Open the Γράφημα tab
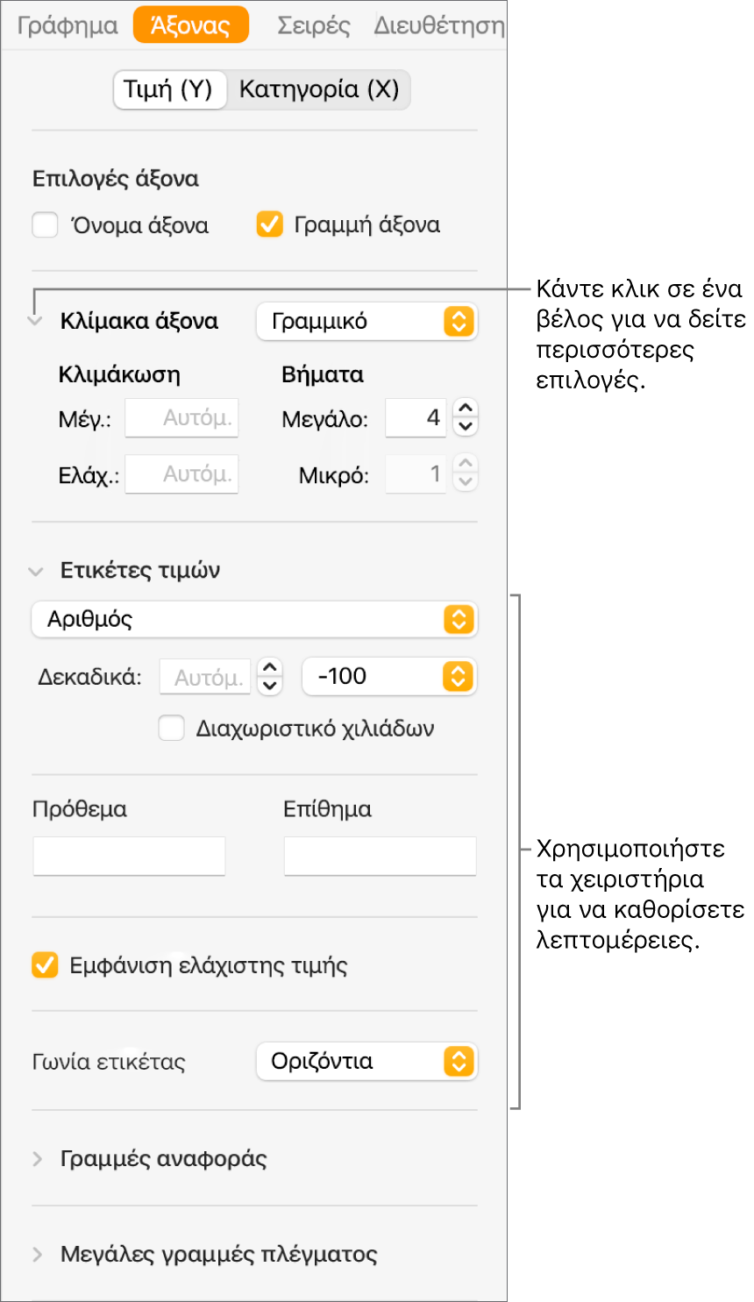 click(x=68, y=25)
